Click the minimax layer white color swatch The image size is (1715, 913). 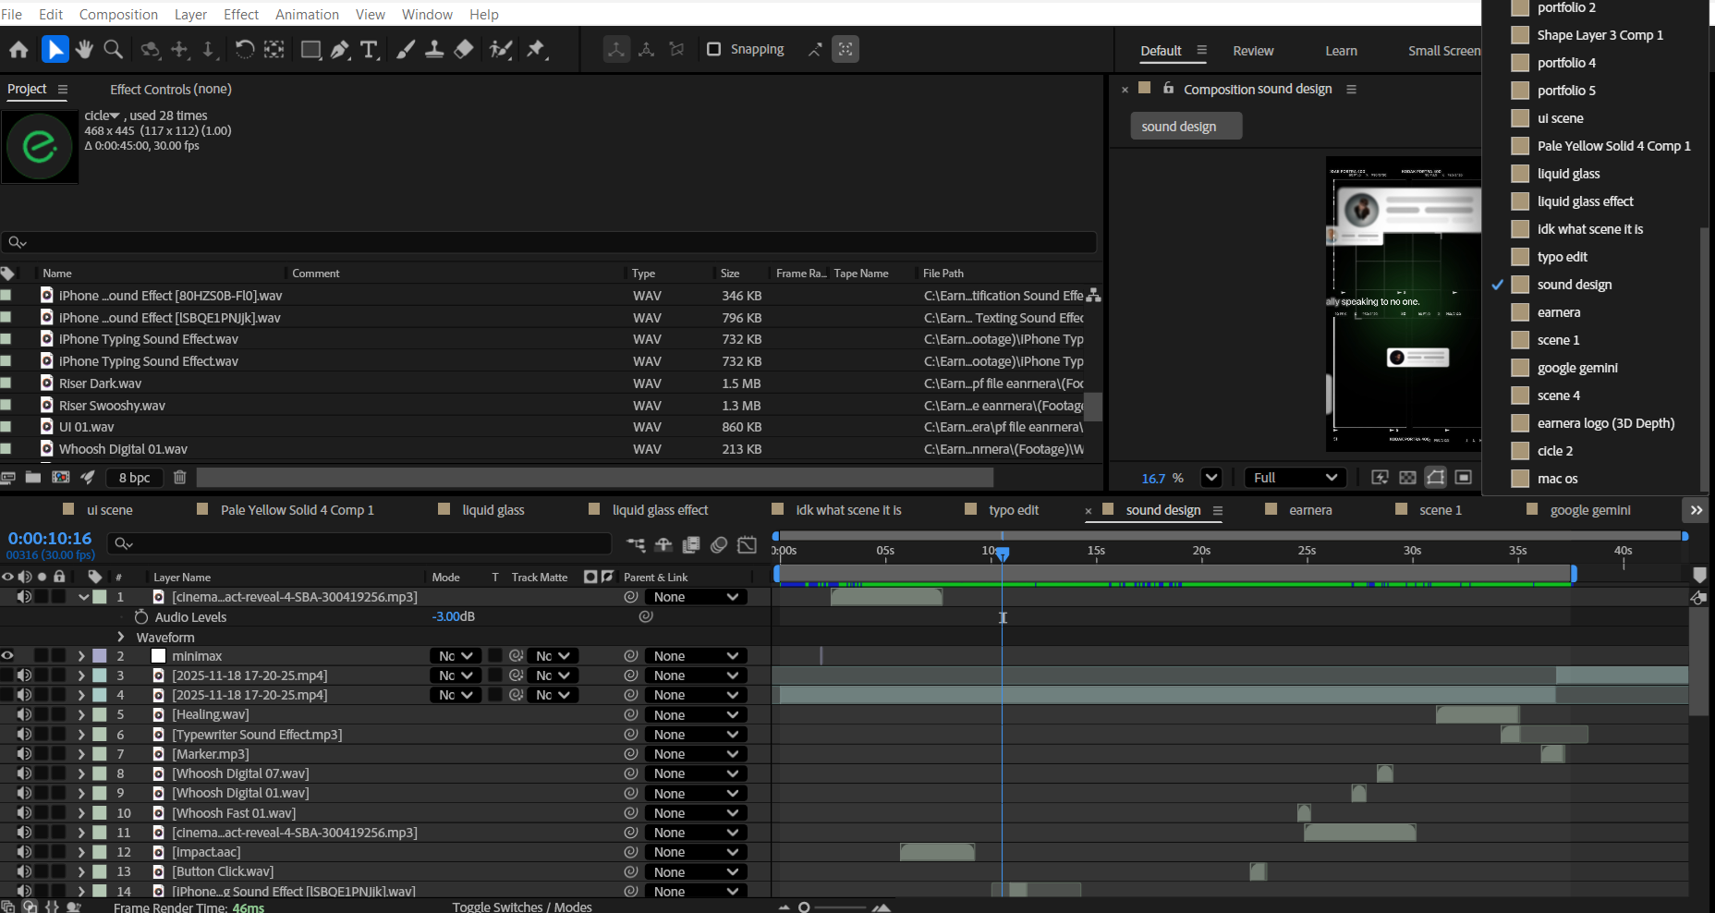coord(159,656)
